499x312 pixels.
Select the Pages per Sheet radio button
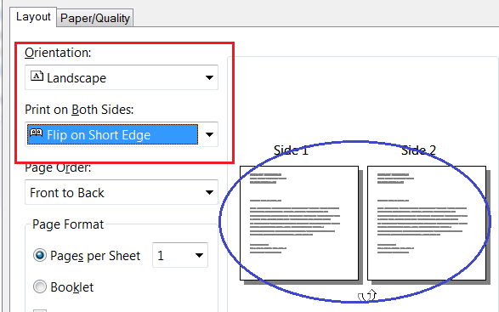[x=40, y=255]
